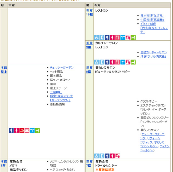Screen dimensions: 173x172
Task: Click men's restroom icon in 新館10階 row
Action: (107, 37)
